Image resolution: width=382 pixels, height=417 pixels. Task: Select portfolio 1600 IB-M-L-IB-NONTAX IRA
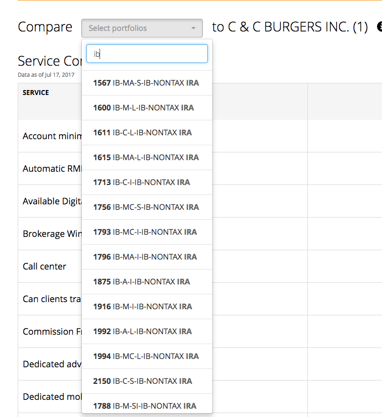(x=147, y=108)
